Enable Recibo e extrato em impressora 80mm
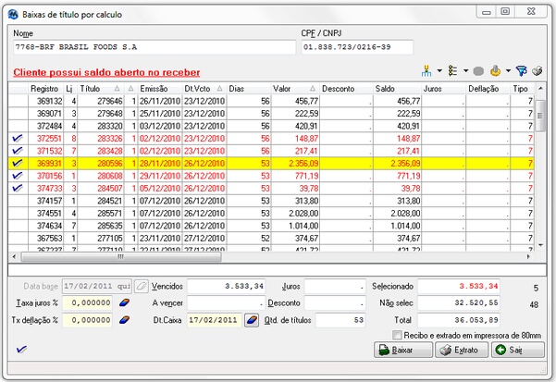The width and height of the screenshot is (556, 382). pos(398,335)
